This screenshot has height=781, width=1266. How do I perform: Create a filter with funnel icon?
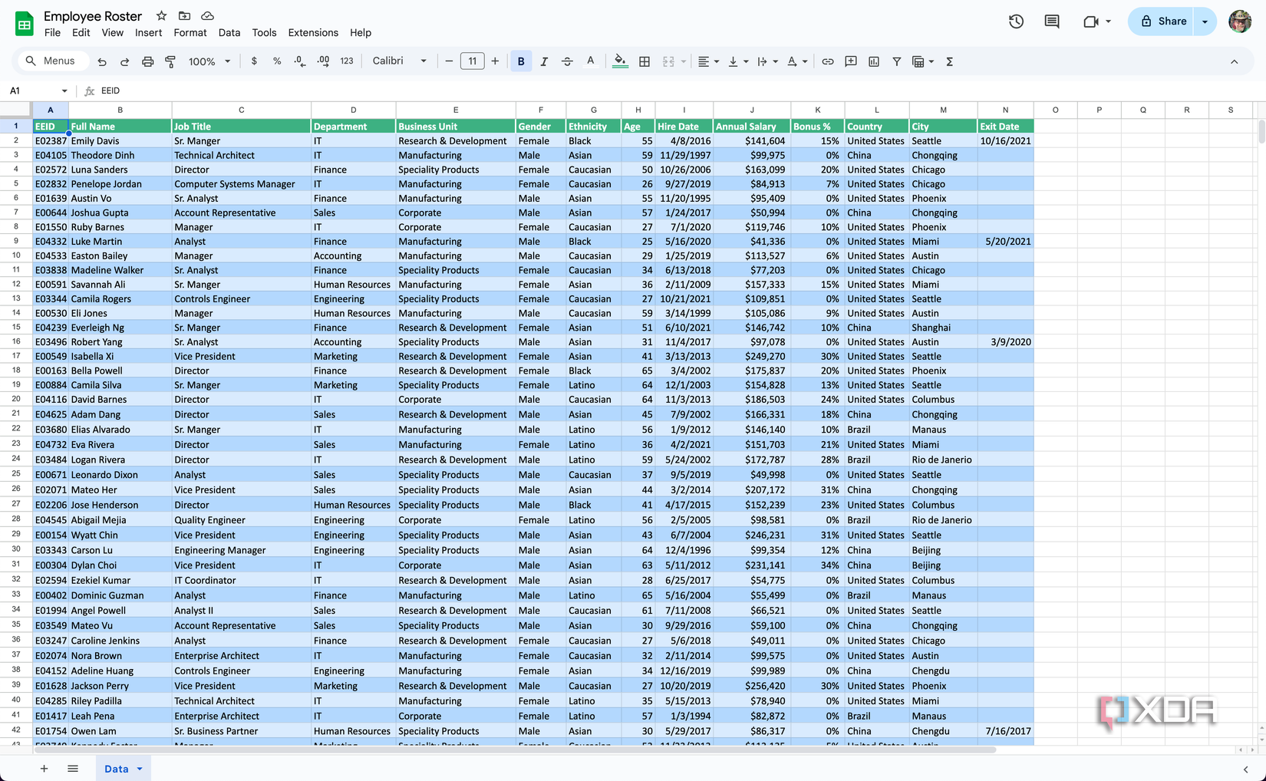coord(896,61)
